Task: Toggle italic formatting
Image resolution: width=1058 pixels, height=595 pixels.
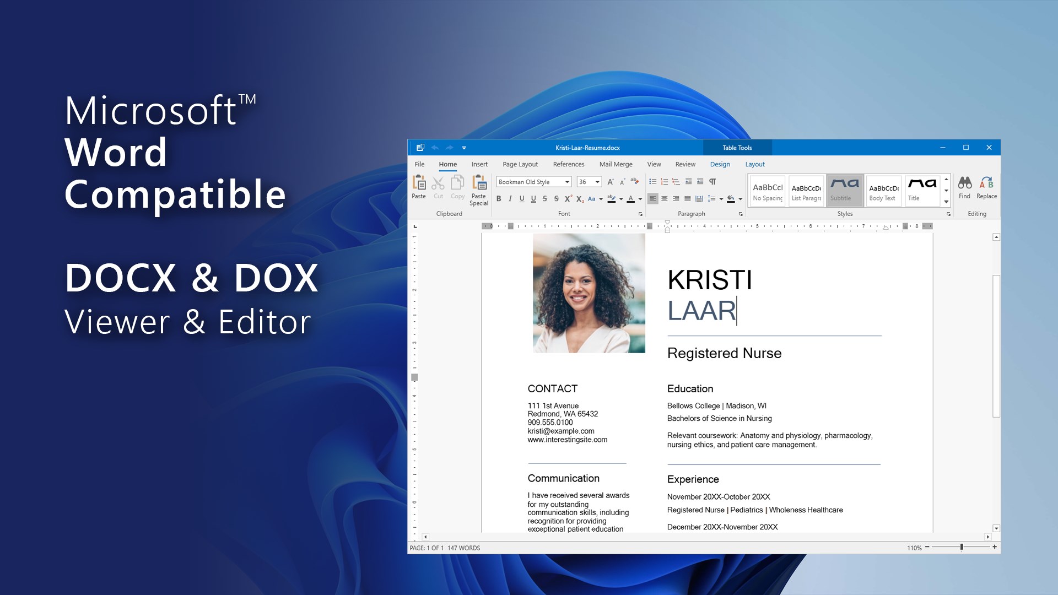Action: 510,199
